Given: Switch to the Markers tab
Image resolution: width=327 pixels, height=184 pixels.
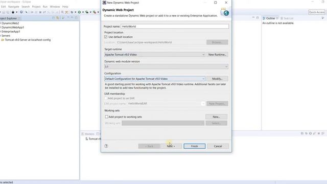Looking at the screenshot, I should click(x=88, y=134).
